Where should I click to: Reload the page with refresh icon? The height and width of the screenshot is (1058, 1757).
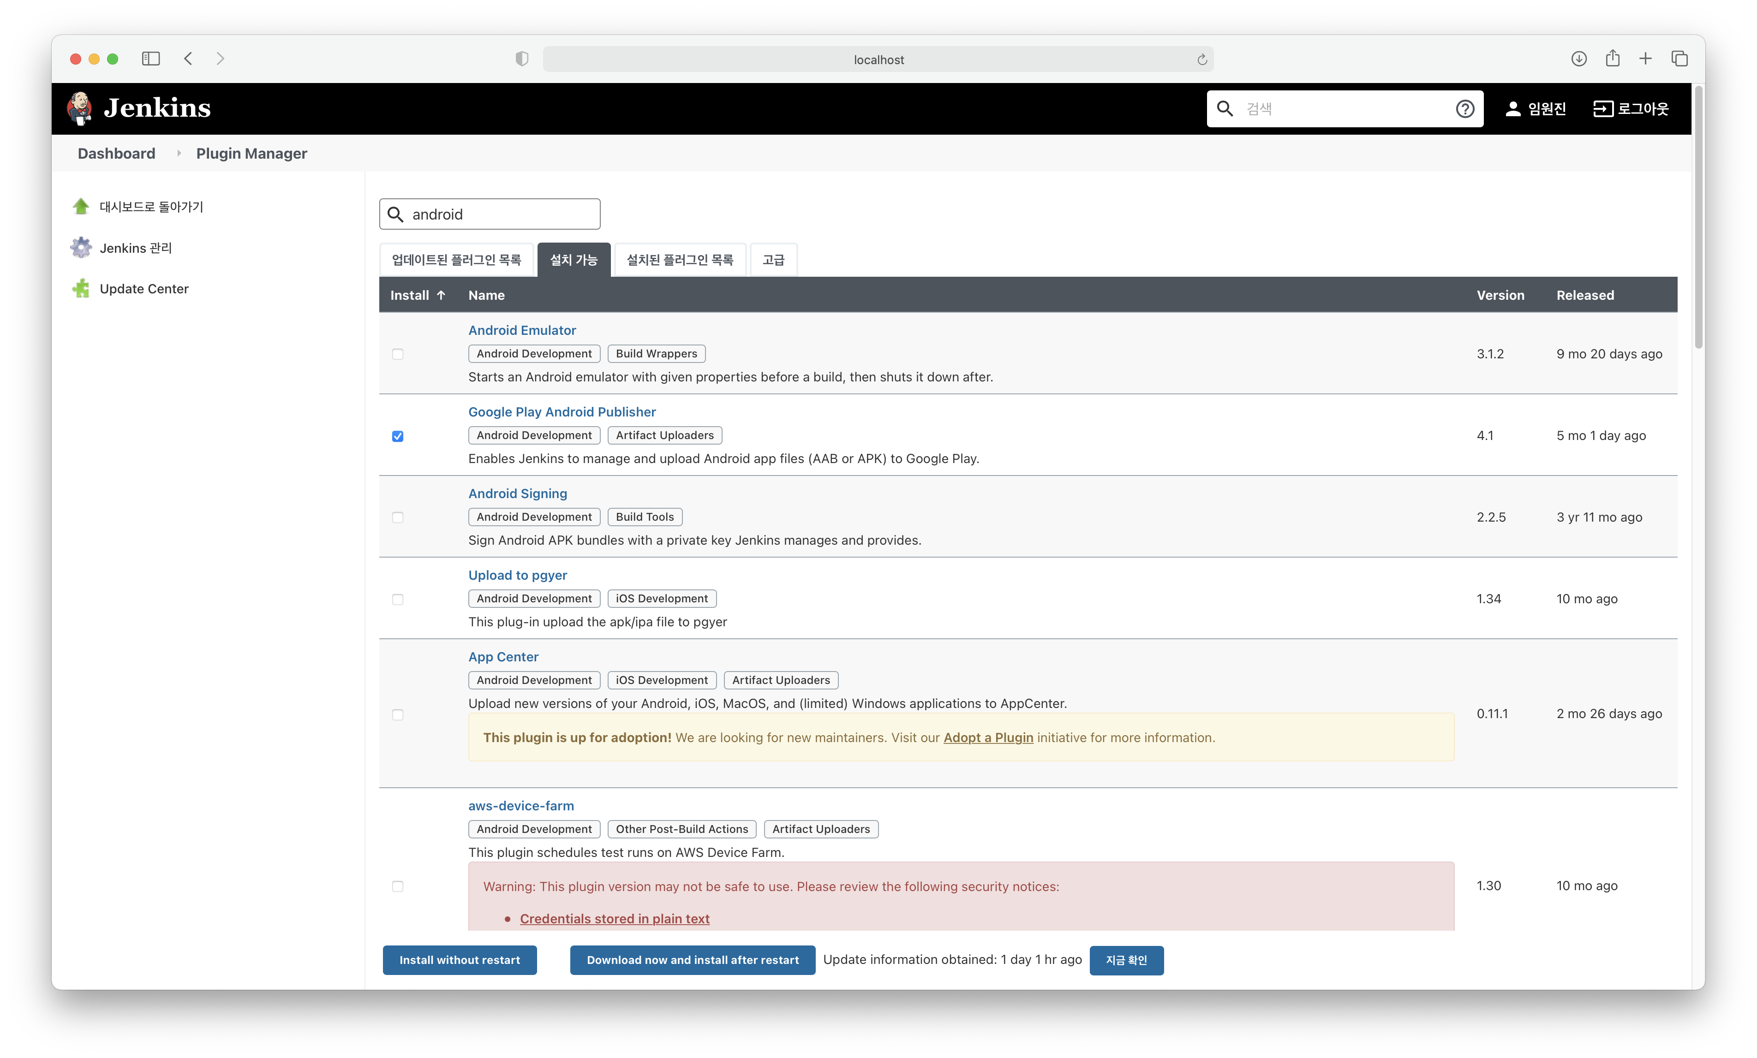click(x=1201, y=60)
